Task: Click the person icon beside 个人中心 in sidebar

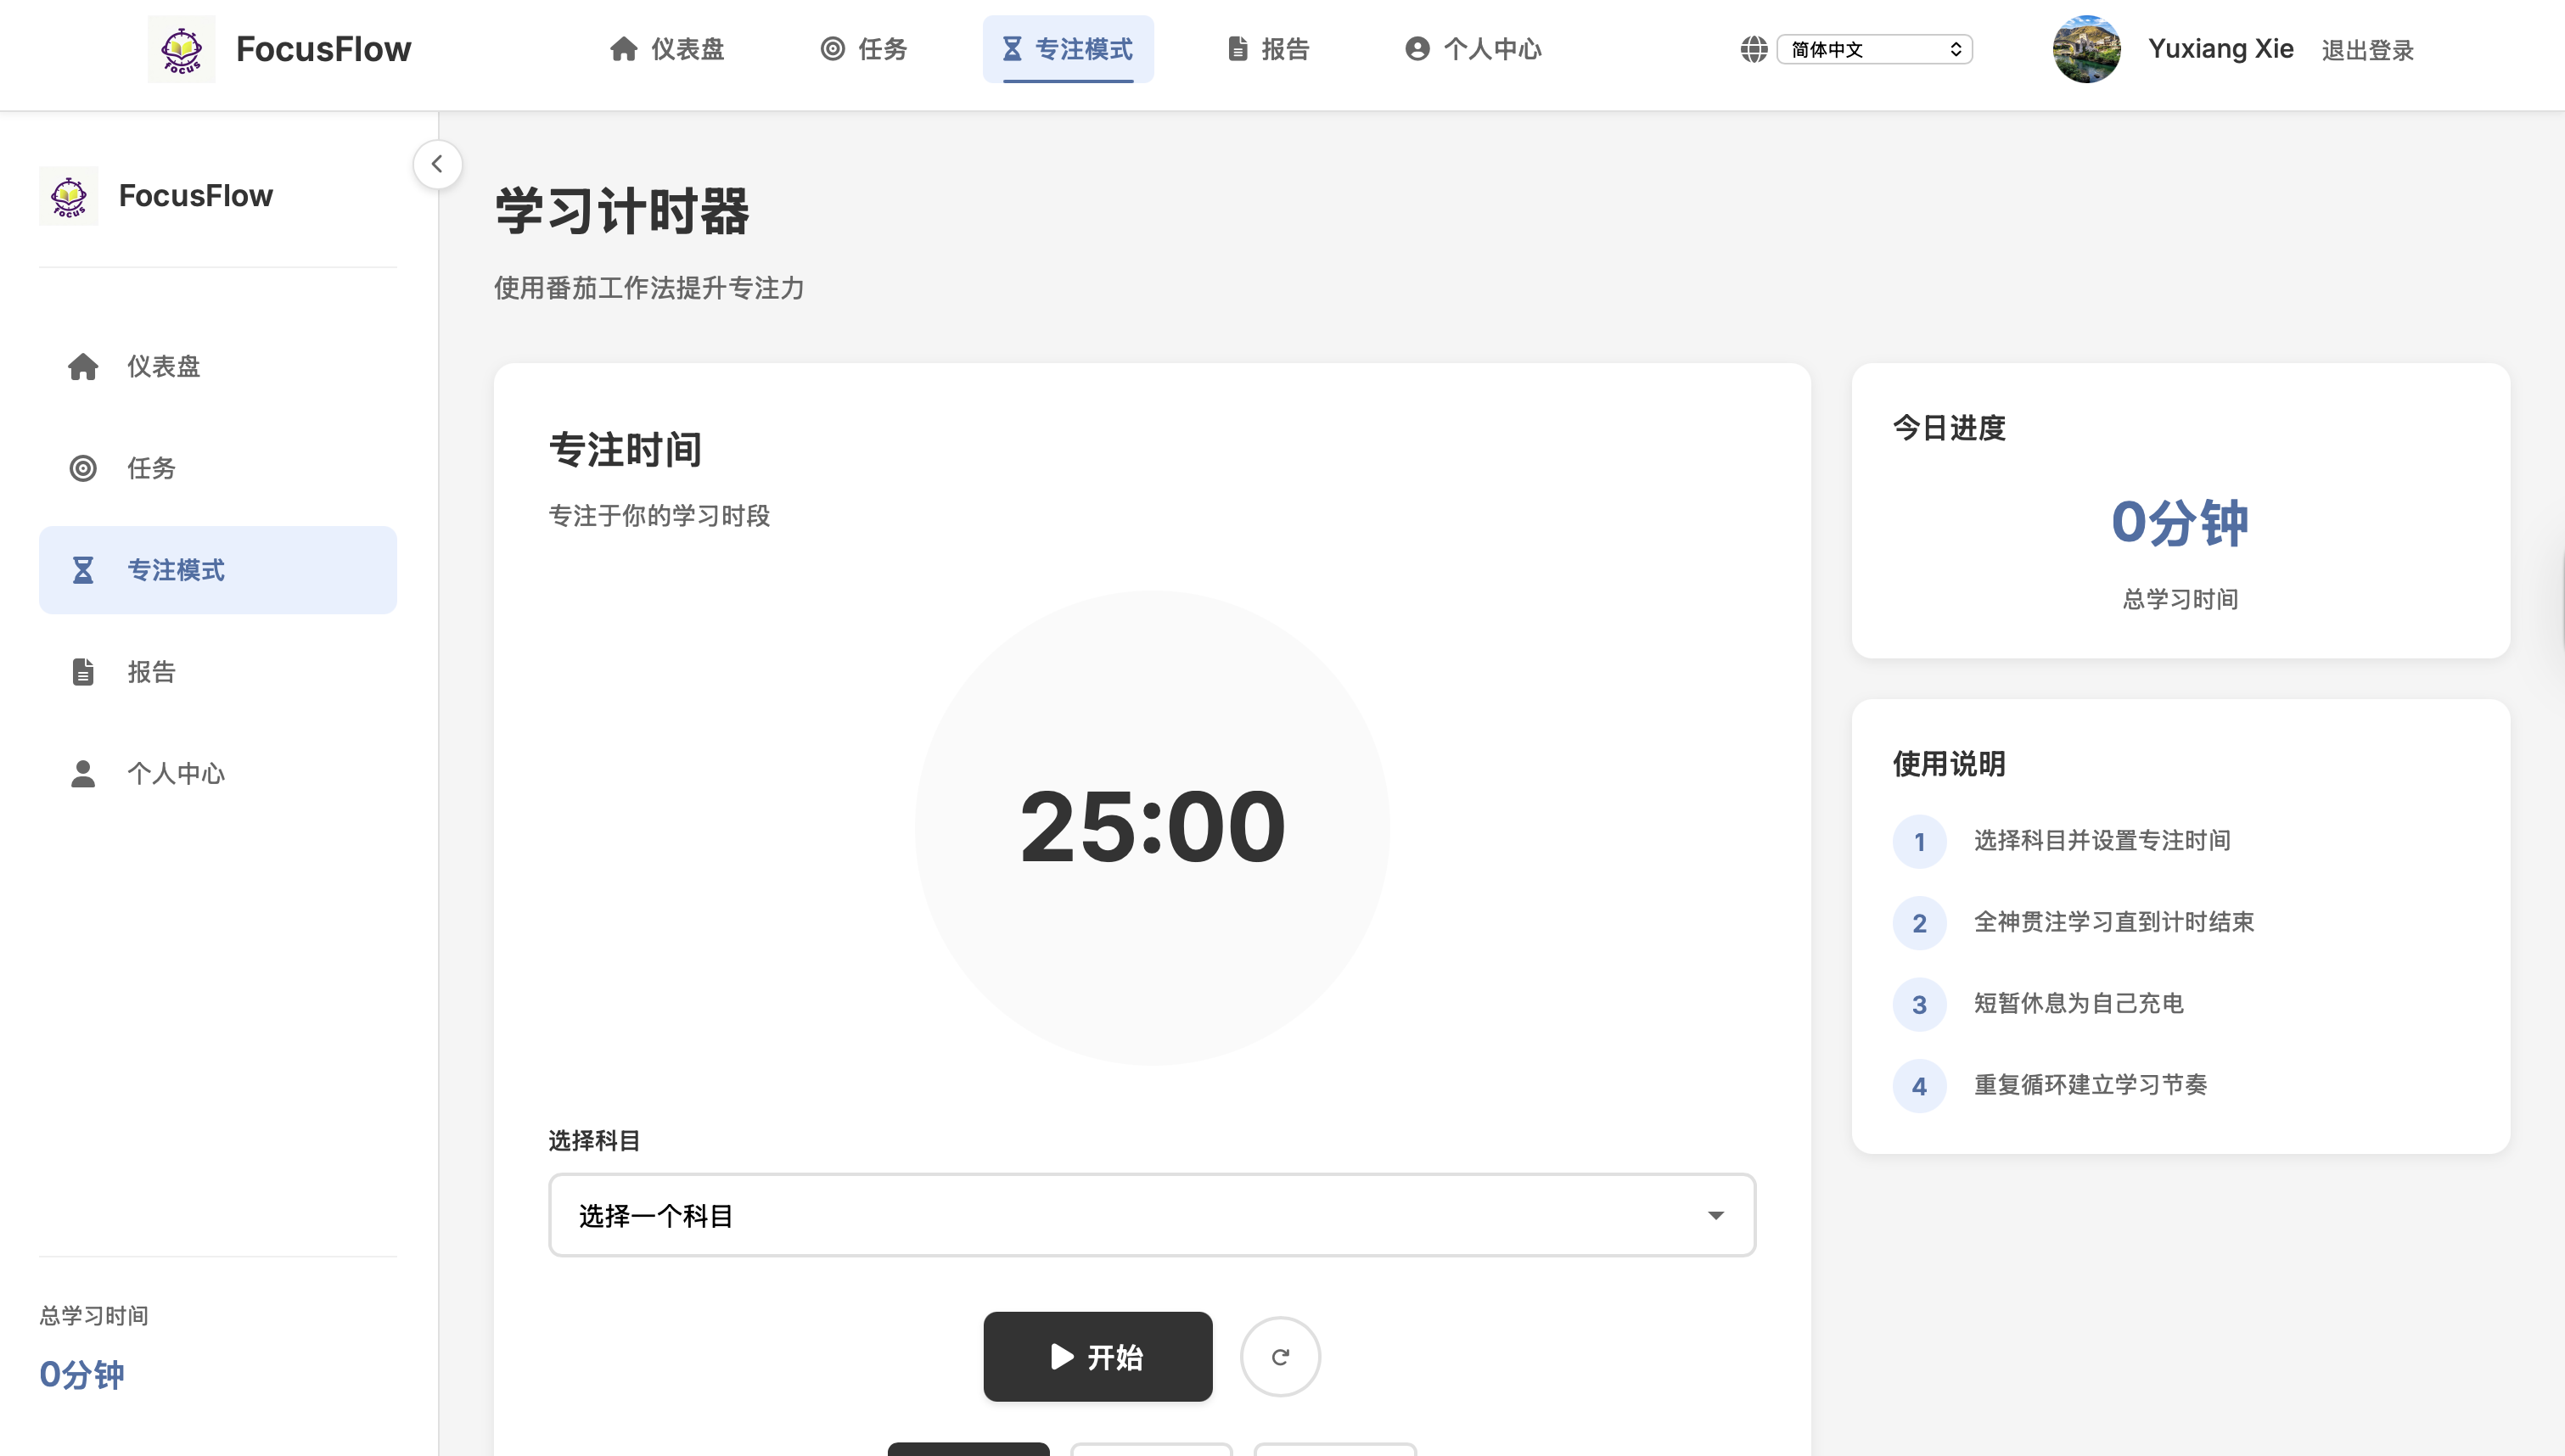Action: click(x=82, y=772)
